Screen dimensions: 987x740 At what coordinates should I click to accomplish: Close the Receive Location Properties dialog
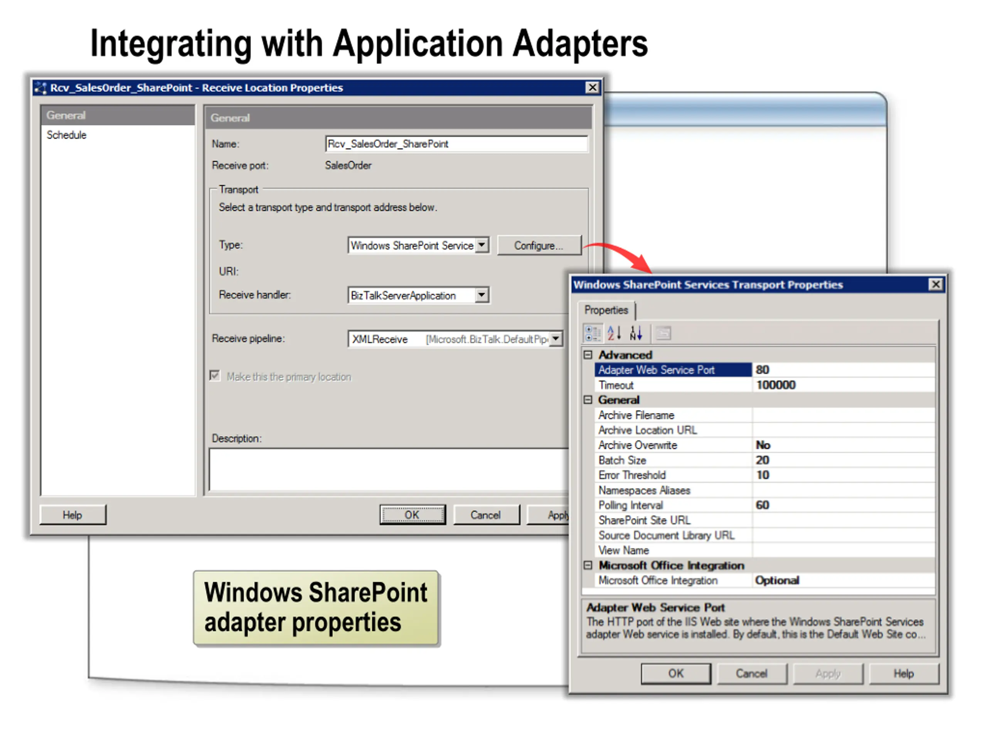592,87
